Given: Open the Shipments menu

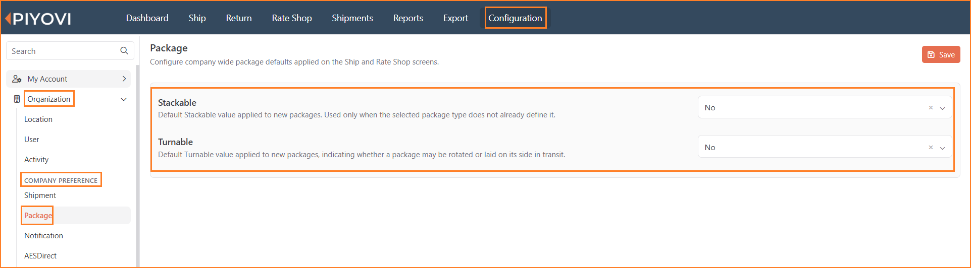Looking at the screenshot, I should coord(352,18).
